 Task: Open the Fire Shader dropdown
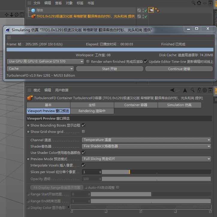(147, 146)
